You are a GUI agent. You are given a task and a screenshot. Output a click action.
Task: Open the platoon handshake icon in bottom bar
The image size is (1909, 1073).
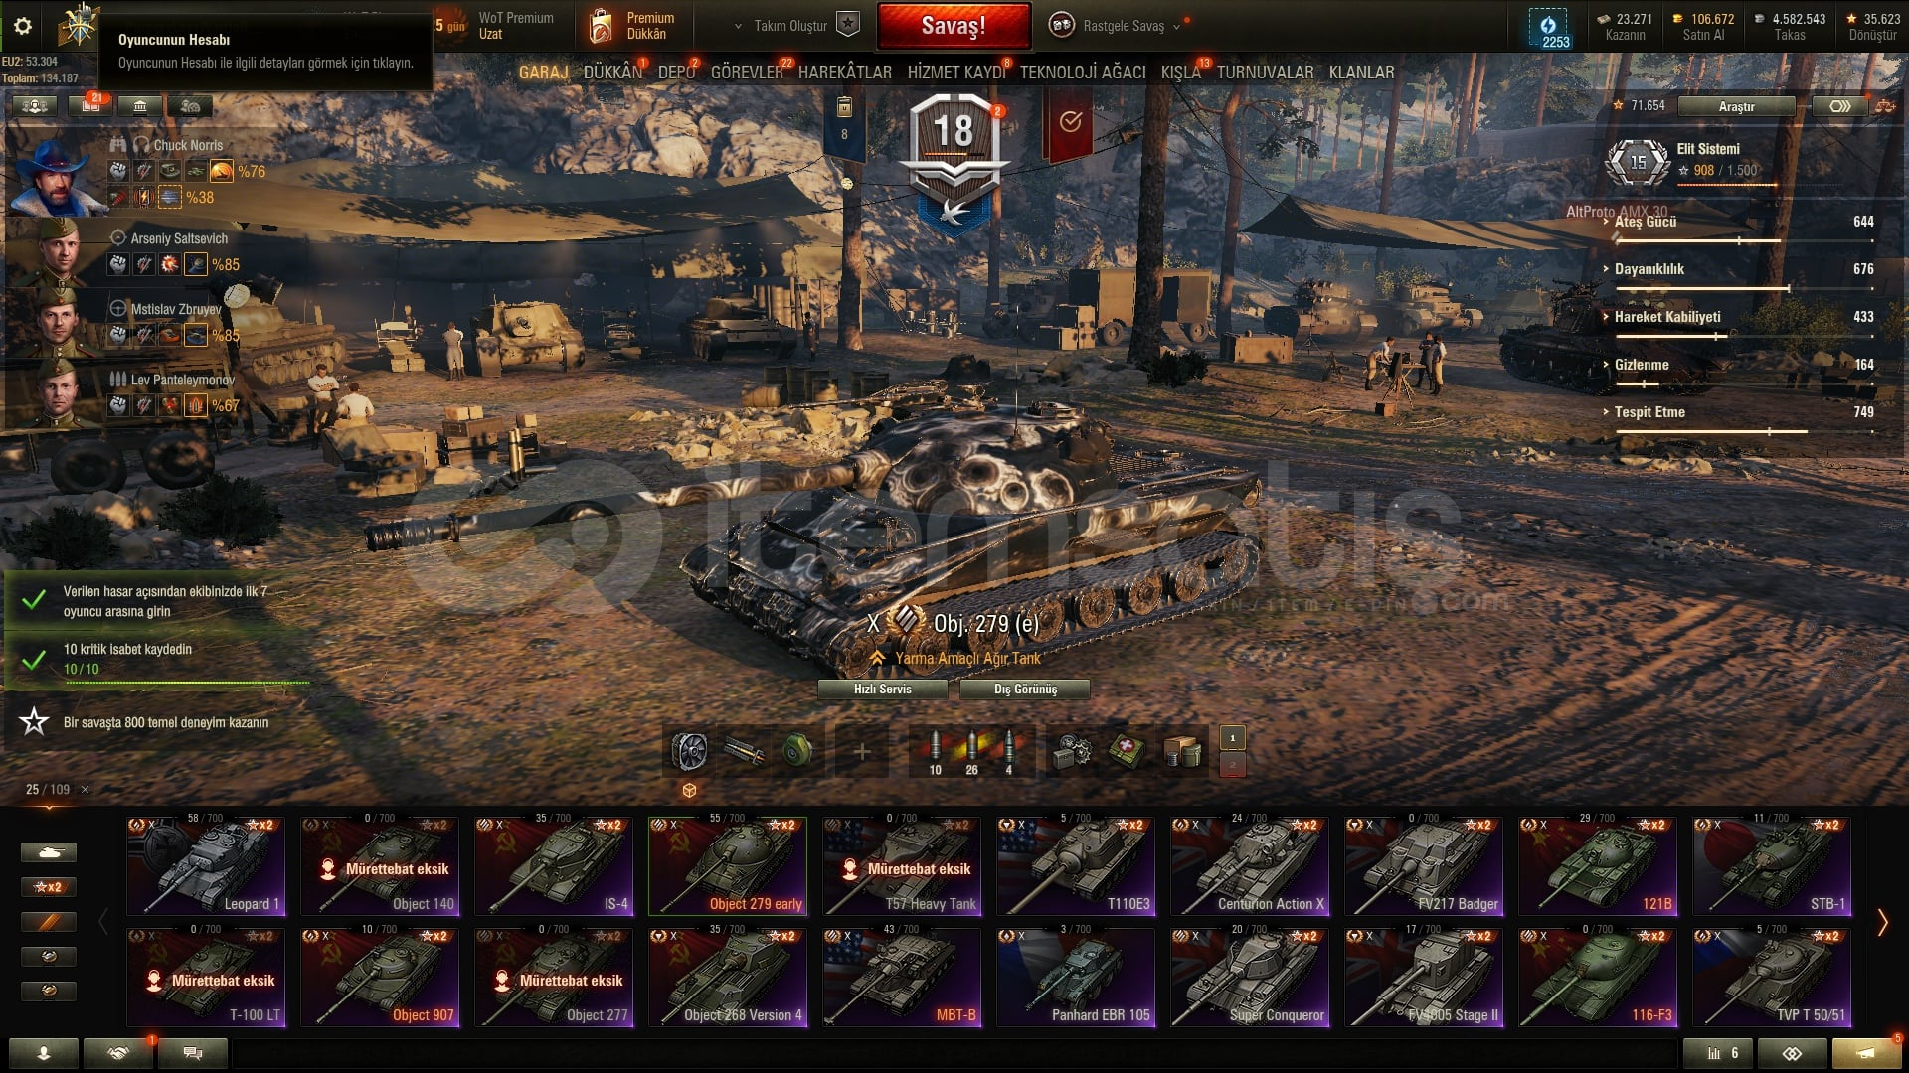pyautogui.click(x=118, y=1053)
